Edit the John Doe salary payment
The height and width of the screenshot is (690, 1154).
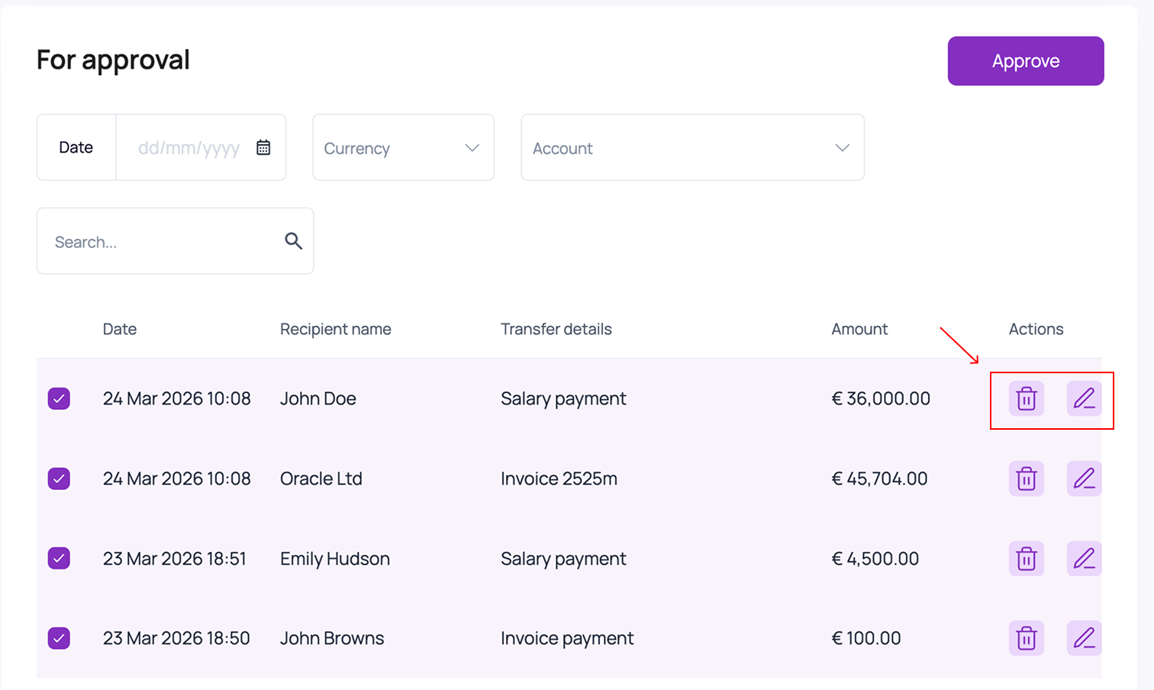point(1084,398)
